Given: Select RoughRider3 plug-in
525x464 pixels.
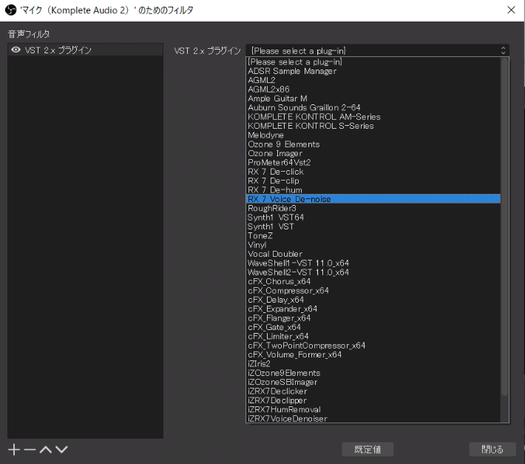Looking at the screenshot, I should pyautogui.click(x=373, y=209).
